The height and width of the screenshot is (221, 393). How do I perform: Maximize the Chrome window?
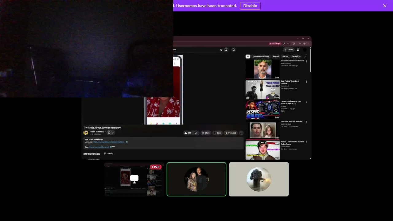(303, 38)
